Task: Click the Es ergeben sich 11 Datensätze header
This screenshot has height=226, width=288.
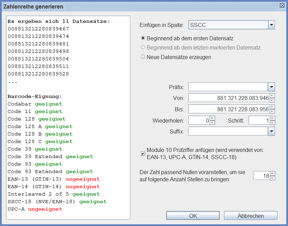Action: (x=58, y=21)
